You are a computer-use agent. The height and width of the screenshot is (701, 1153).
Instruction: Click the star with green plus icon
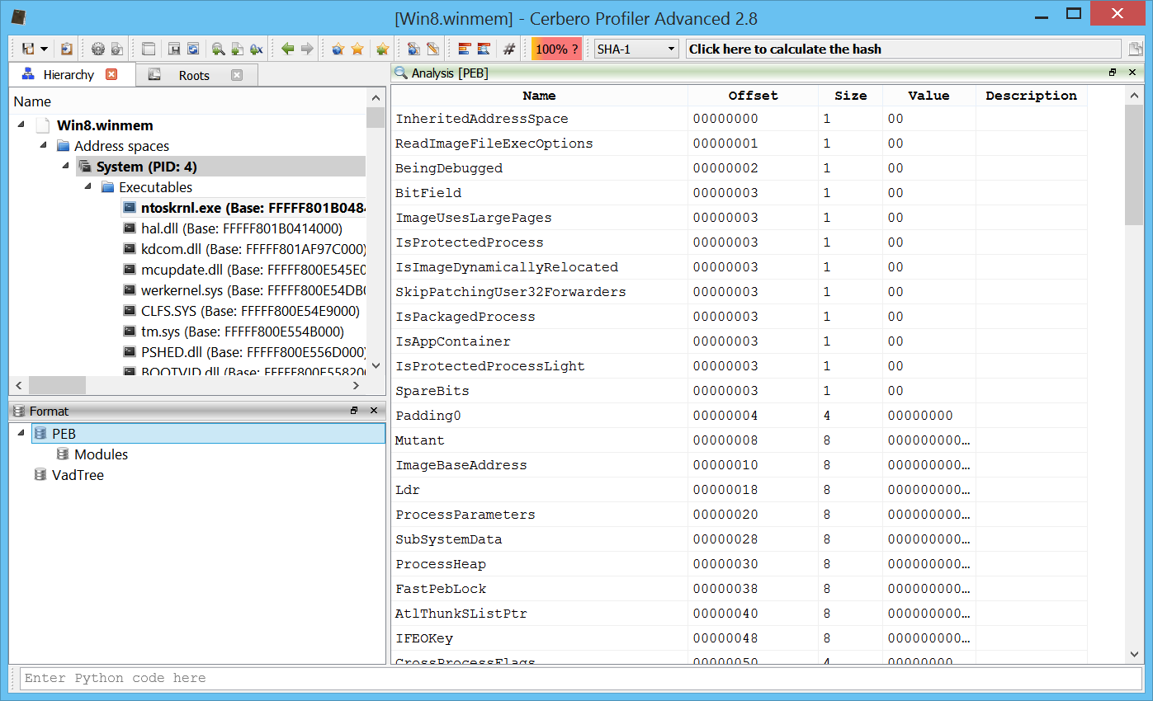[381, 49]
